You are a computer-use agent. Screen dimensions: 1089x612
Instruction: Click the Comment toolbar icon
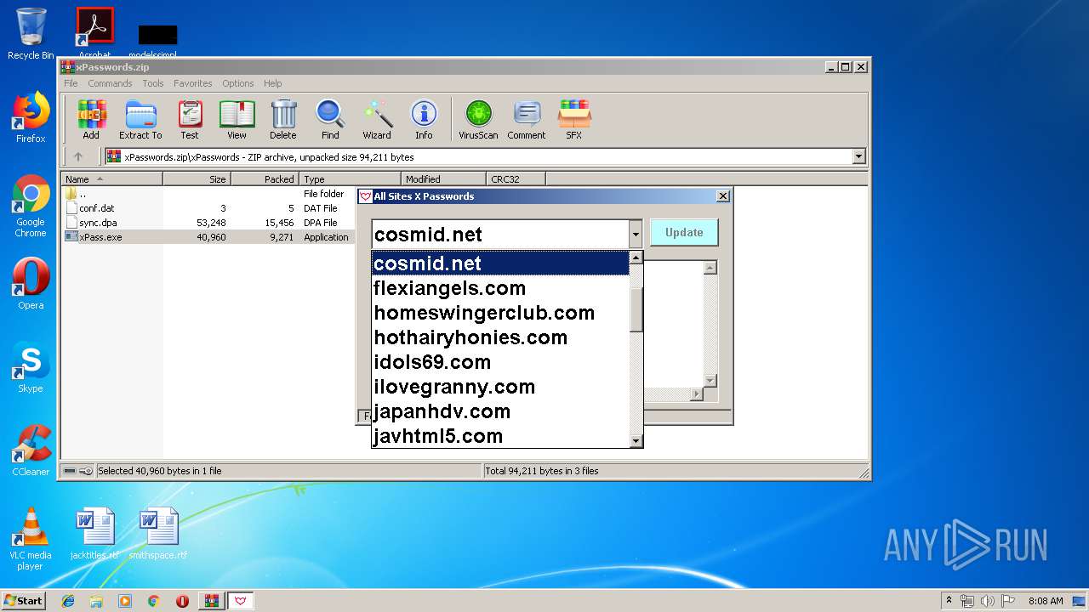527,119
